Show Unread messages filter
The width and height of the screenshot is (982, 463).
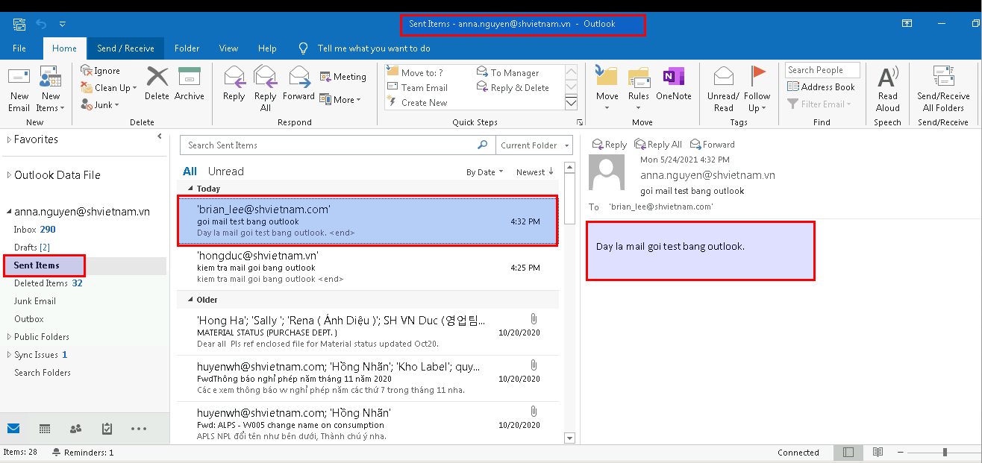point(226,171)
